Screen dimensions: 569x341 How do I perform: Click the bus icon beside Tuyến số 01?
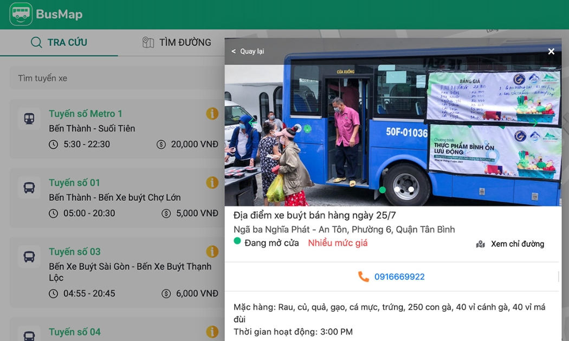(29, 188)
